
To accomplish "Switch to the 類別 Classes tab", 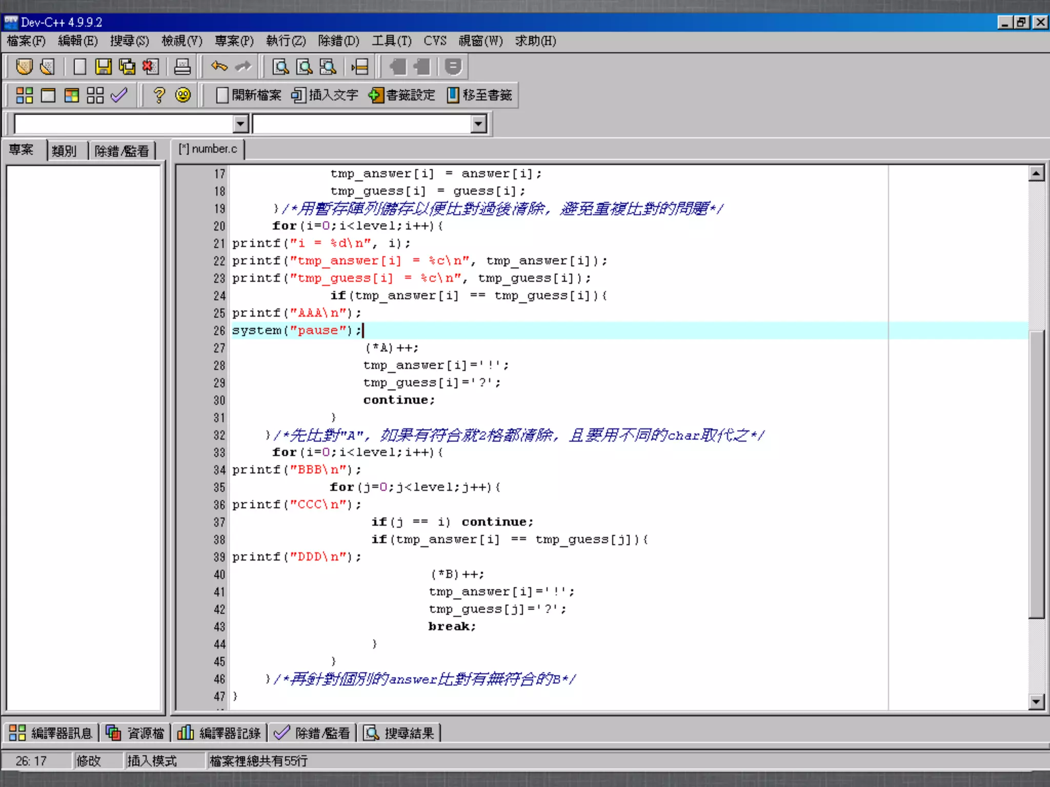I will pos(64,151).
